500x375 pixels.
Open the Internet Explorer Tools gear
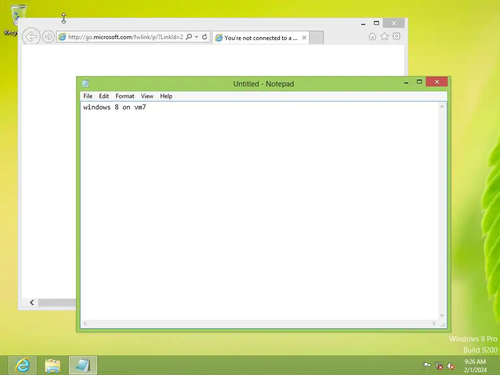coord(396,36)
